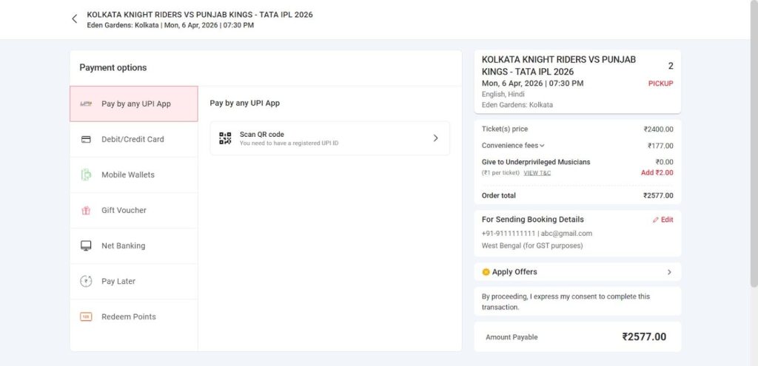Edit the booking contact details

point(663,220)
